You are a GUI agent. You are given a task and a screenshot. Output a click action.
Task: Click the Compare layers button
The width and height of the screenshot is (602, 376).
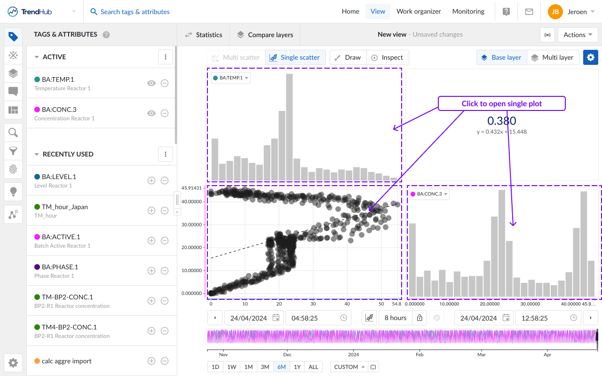pyautogui.click(x=264, y=34)
